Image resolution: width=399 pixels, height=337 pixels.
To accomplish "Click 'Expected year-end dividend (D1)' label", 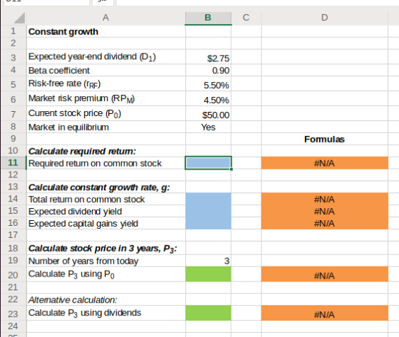I will pyautogui.click(x=92, y=57).
